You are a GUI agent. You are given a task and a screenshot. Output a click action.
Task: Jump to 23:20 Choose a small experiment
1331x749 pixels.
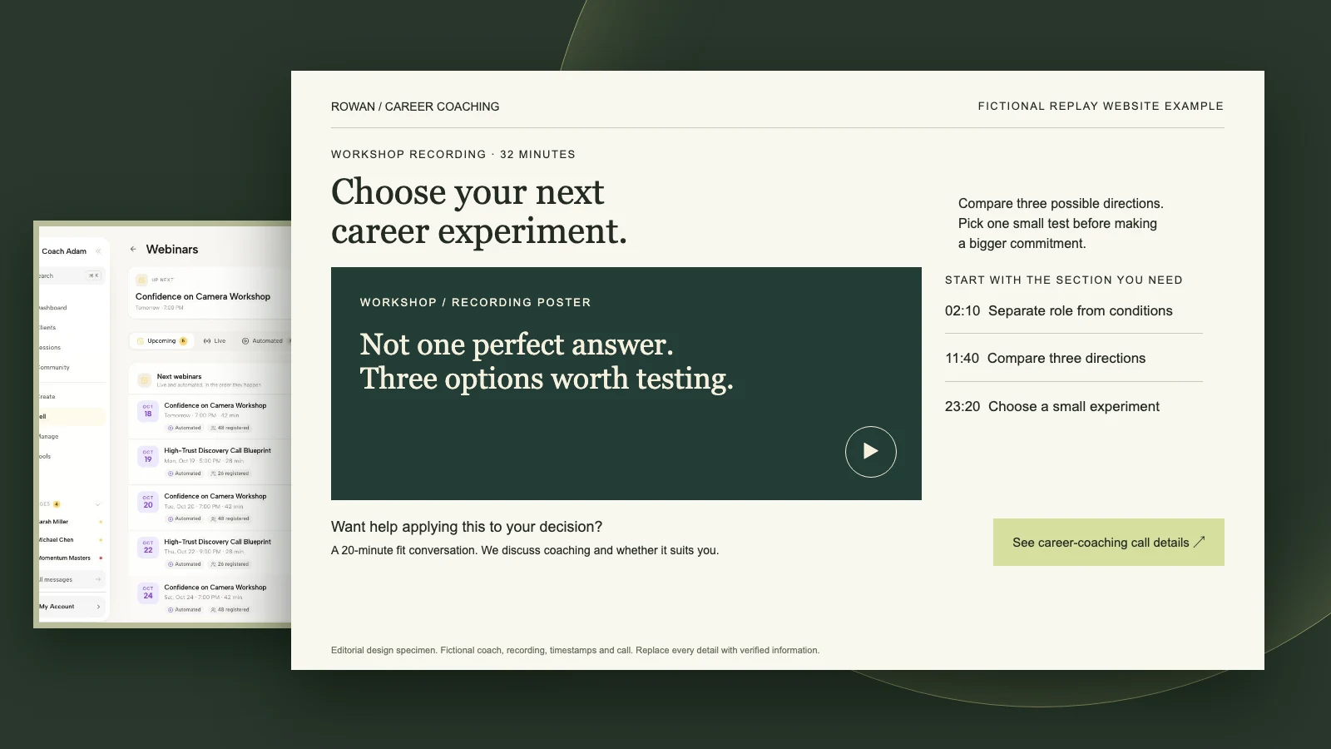point(1051,406)
